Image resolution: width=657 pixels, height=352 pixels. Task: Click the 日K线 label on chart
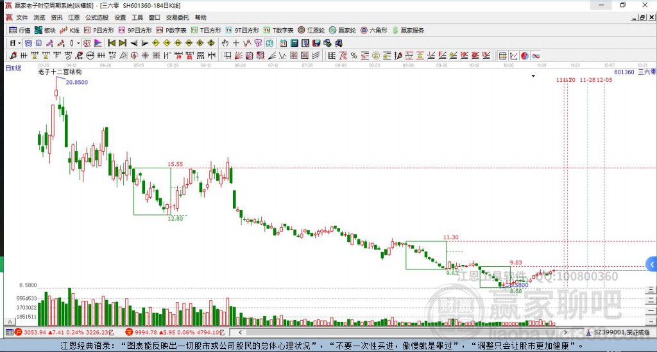click(13, 68)
